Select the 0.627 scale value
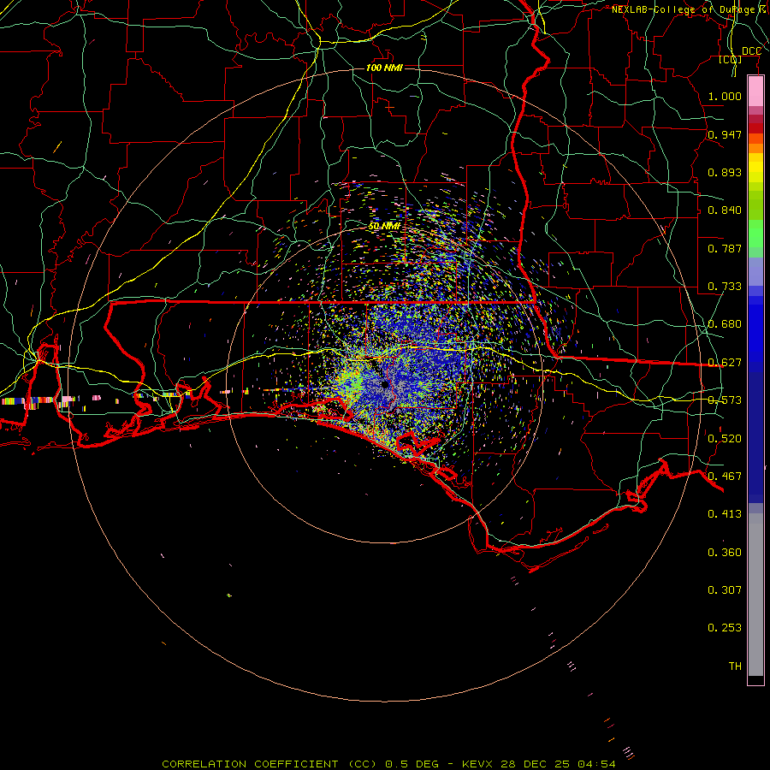This screenshot has width=770, height=770. coord(725,363)
